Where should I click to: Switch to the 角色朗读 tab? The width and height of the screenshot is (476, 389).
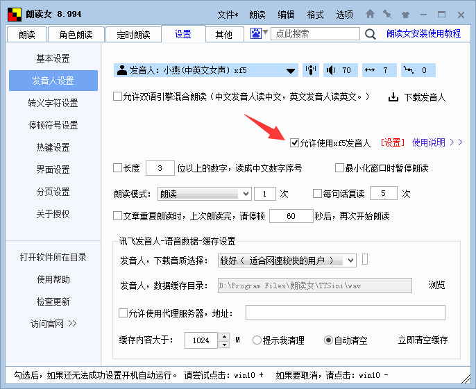point(76,35)
